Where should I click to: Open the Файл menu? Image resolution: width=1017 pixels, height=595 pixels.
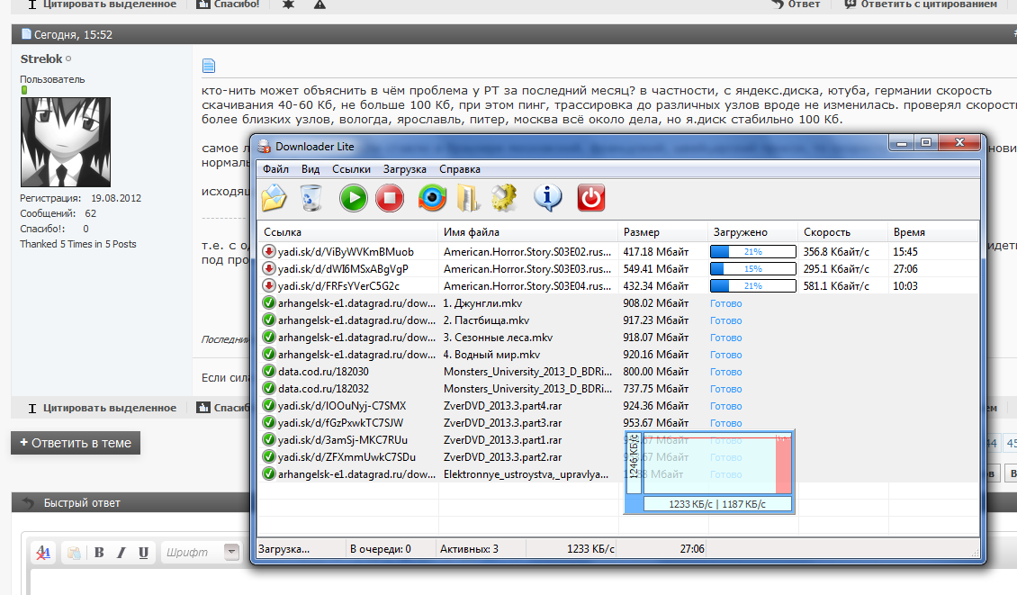[x=275, y=168]
